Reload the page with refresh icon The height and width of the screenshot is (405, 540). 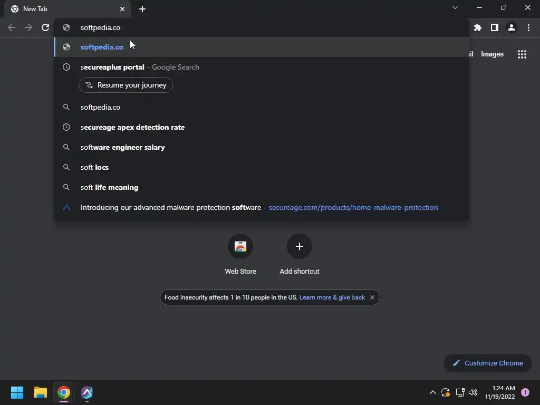[x=45, y=27]
